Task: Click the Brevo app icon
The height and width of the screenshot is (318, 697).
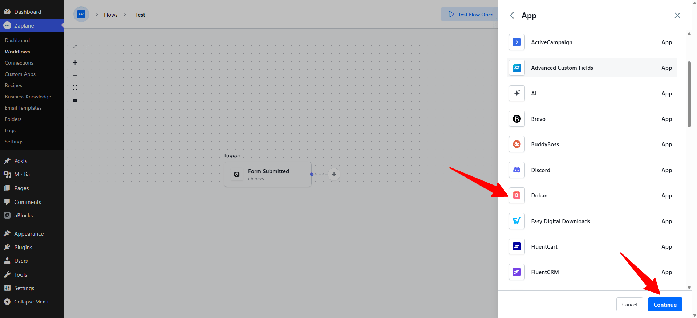Action: 516,119
